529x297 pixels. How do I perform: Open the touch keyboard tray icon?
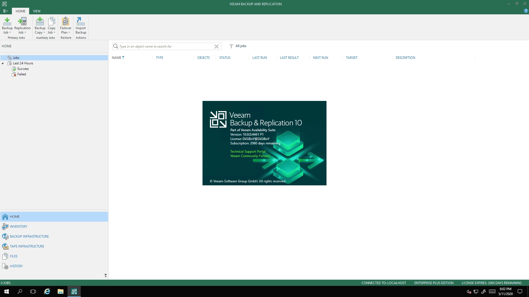click(x=492, y=291)
